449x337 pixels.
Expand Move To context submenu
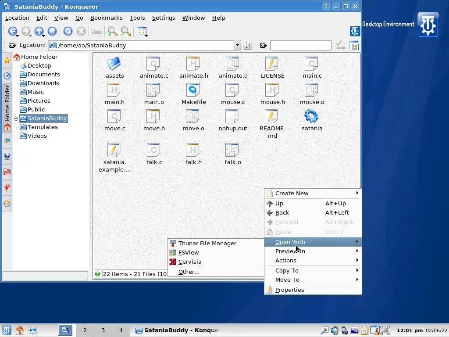[x=313, y=280]
